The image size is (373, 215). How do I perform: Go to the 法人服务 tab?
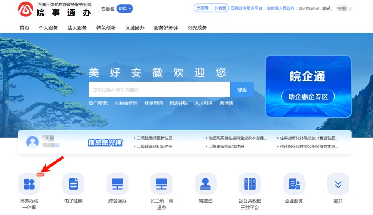coord(77,28)
